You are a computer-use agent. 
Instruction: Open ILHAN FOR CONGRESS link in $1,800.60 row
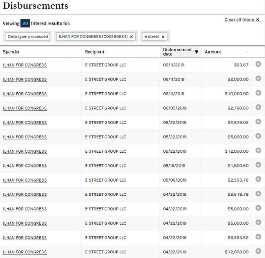pos(25,166)
